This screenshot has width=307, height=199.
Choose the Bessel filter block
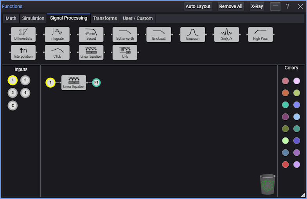click(91, 34)
